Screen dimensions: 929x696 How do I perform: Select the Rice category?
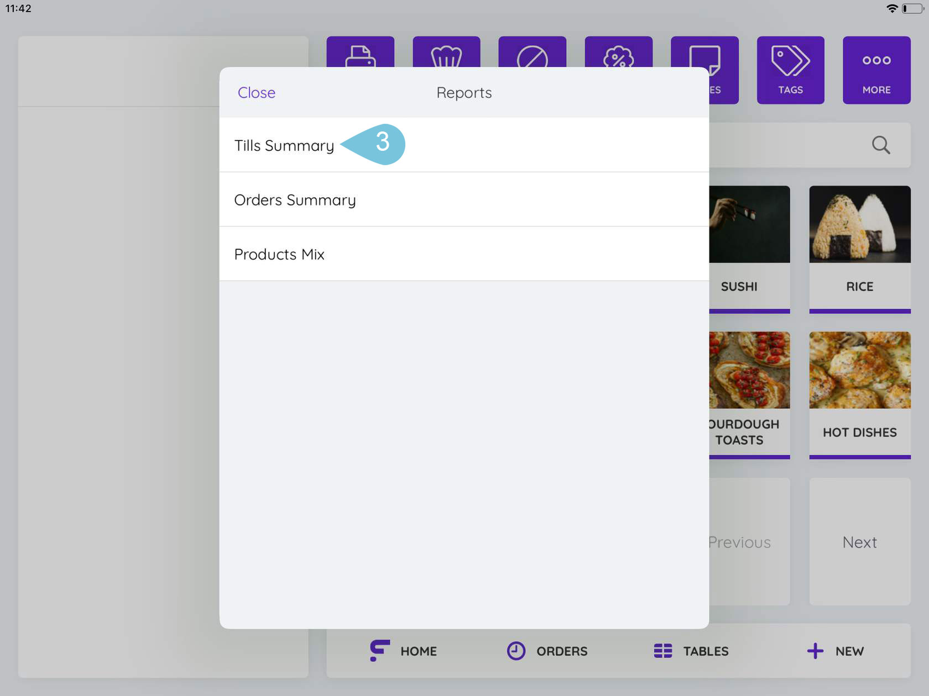pyautogui.click(x=860, y=249)
